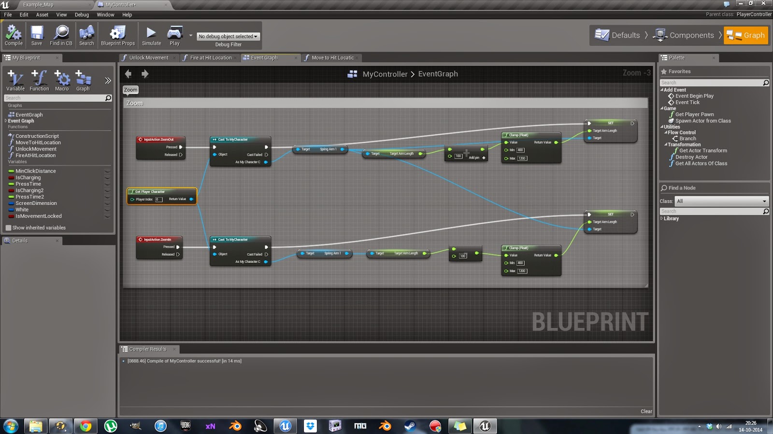Add a new Variable in My Blueprint
The height and width of the screenshot is (434, 773).
pos(15,80)
